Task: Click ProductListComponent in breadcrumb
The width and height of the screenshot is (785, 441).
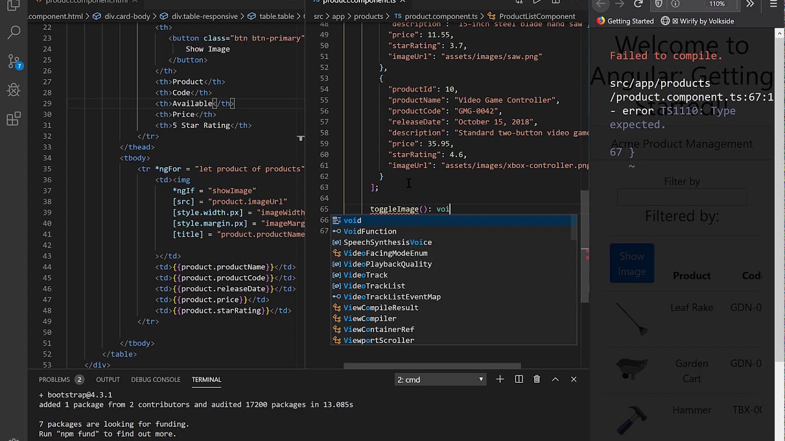Action: click(537, 17)
